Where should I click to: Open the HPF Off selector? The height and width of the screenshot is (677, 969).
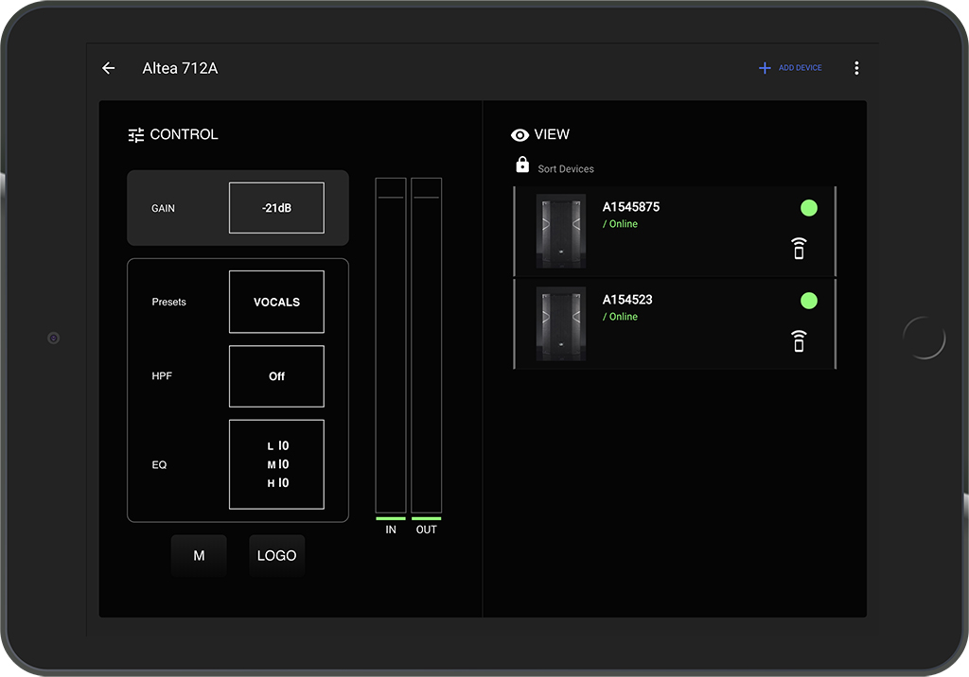coord(276,376)
